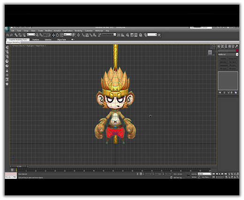
Task: Click the Poly Select modifier button
Action: coord(232,62)
